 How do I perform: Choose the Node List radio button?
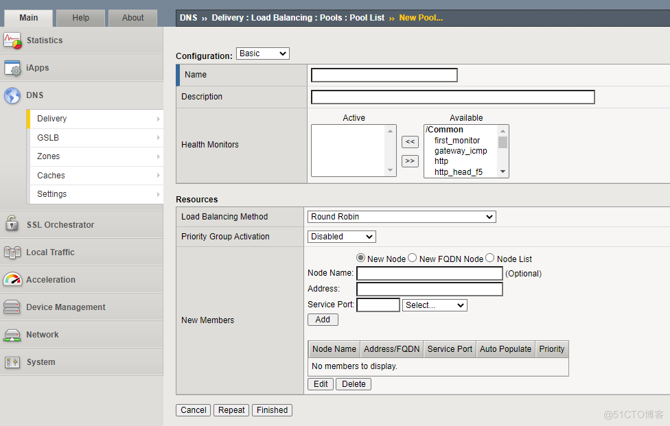click(x=490, y=258)
